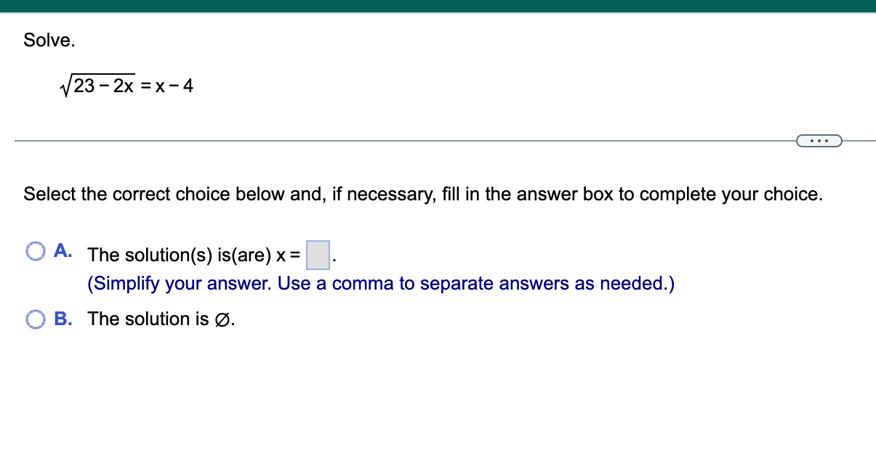Open the ellipsis options menu

coord(819,140)
